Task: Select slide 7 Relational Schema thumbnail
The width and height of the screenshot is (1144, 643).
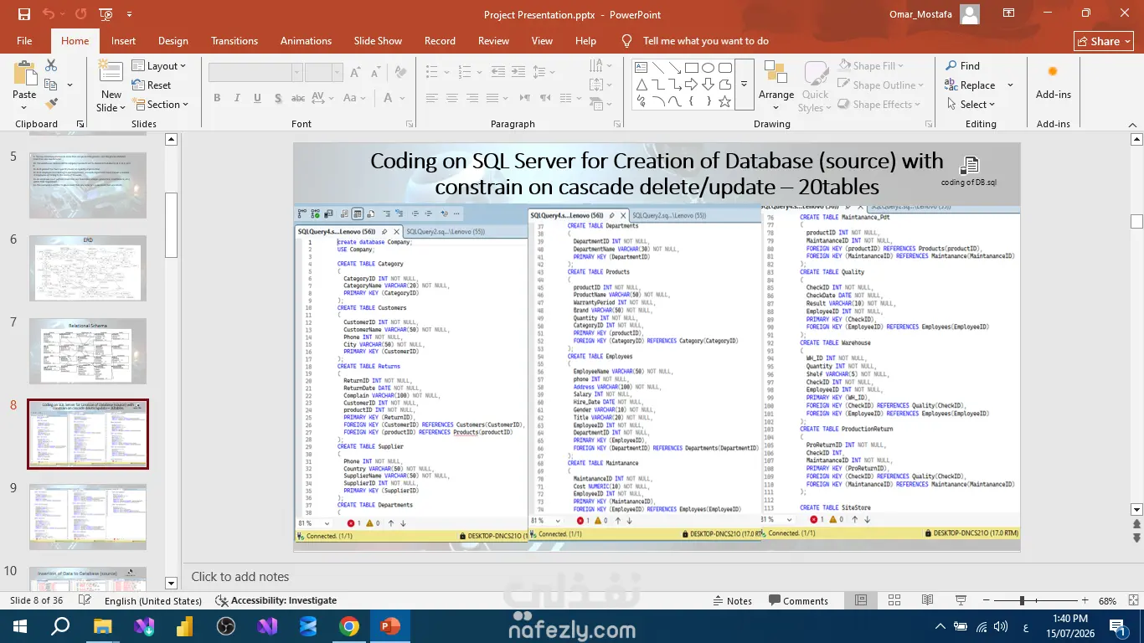Action: 88,351
